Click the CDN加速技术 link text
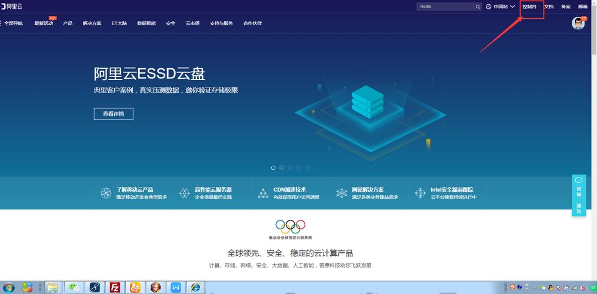Image resolution: width=597 pixels, height=294 pixels. click(289, 190)
